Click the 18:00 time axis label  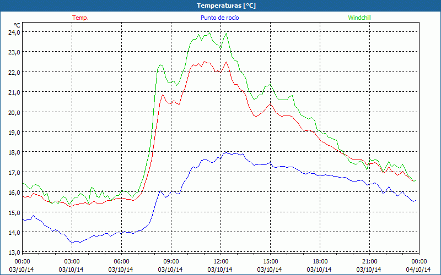pyautogui.click(x=320, y=262)
